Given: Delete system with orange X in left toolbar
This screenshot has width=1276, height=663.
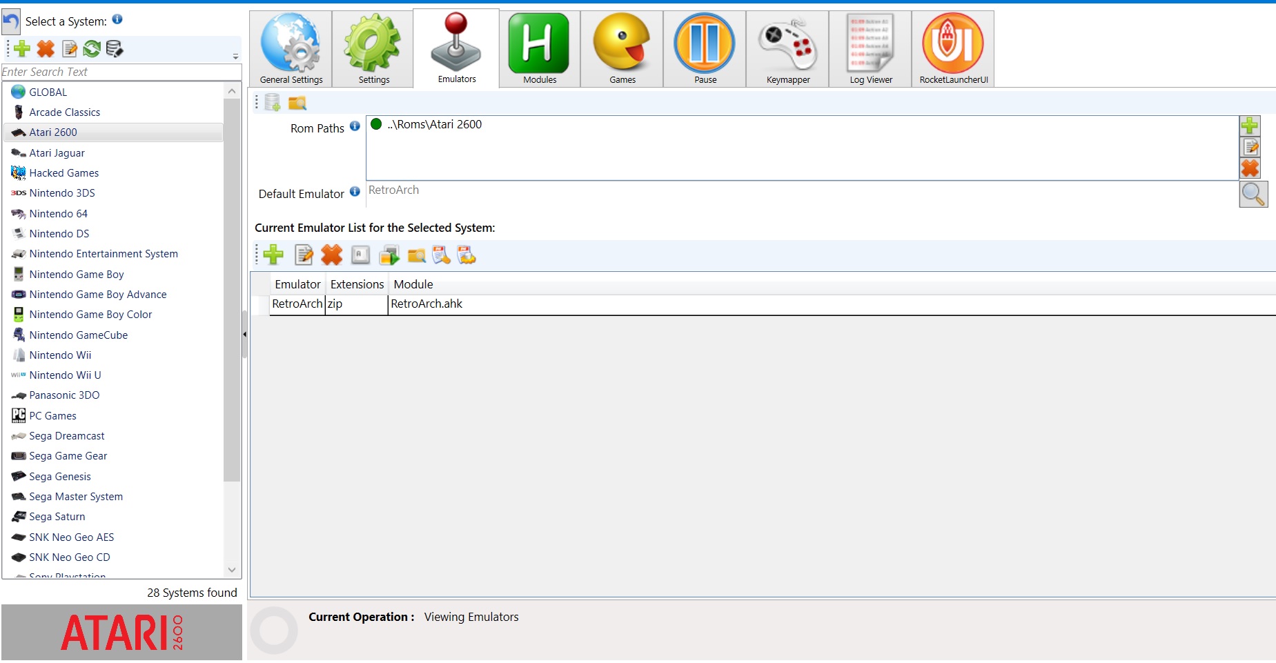Looking at the screenshot, I should point(46,48).
